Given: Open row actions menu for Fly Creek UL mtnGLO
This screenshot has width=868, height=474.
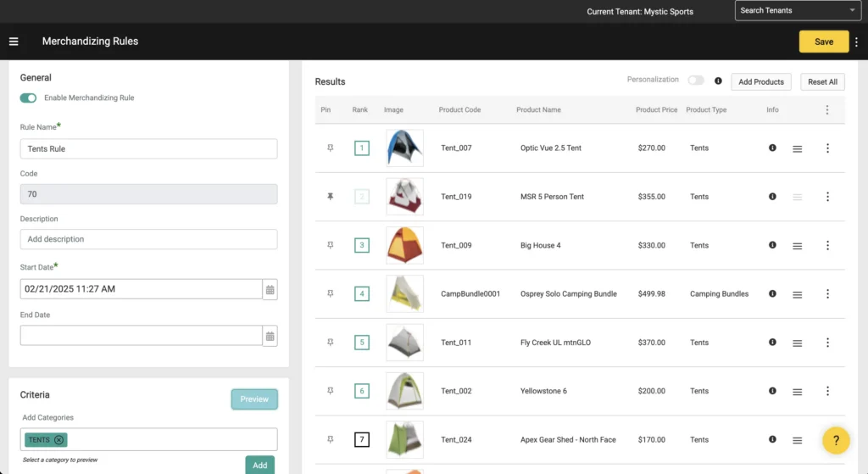Looking at the screenshot, I should click(827, 343).
